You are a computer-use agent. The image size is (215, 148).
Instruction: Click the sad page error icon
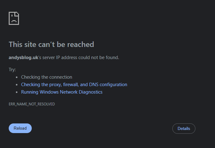pyautogui.click(x=14, y=18)
